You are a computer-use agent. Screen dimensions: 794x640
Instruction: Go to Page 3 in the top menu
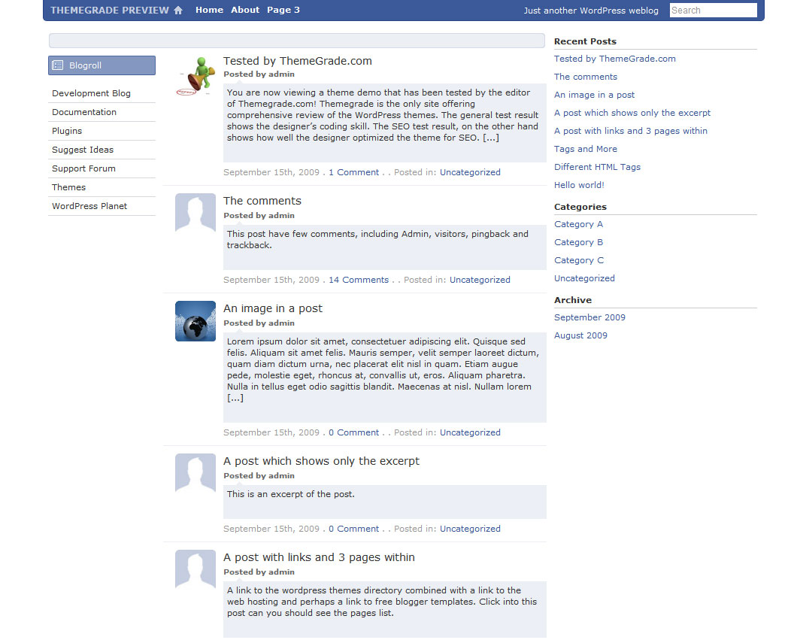[283, 10]
